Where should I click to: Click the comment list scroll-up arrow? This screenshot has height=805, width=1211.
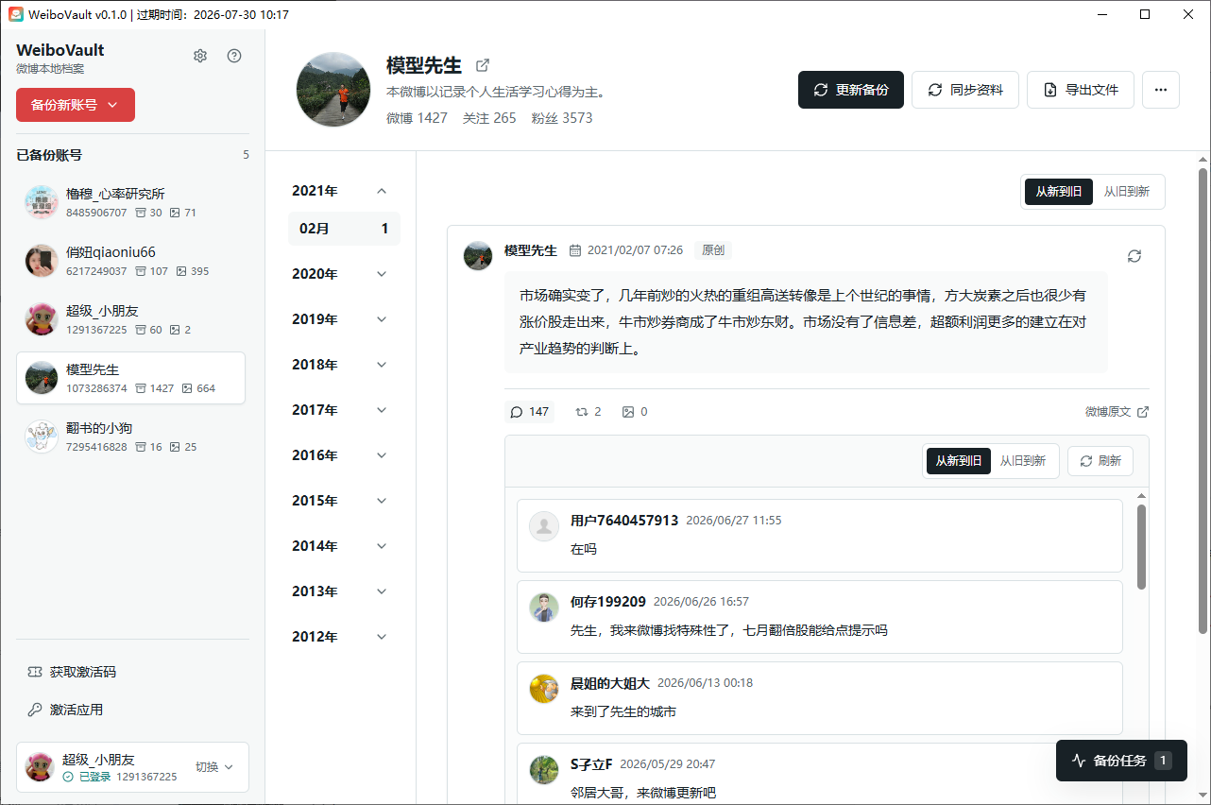tap(1141, 496)
